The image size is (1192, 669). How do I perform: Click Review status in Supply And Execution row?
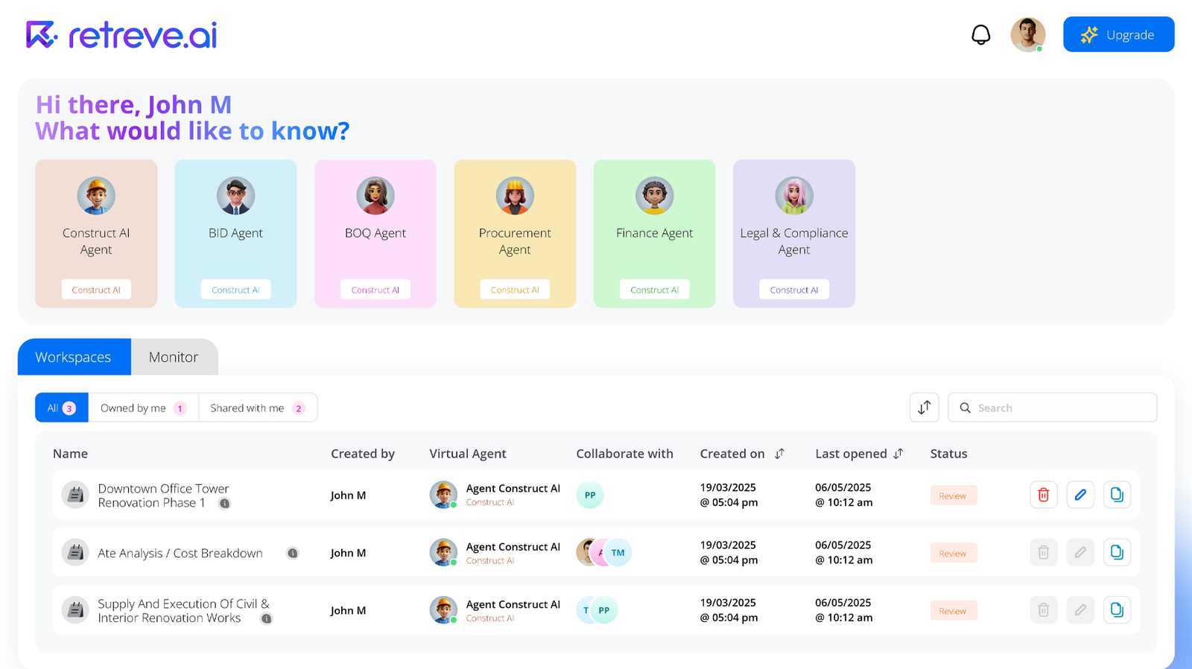[x=953, y=611]
